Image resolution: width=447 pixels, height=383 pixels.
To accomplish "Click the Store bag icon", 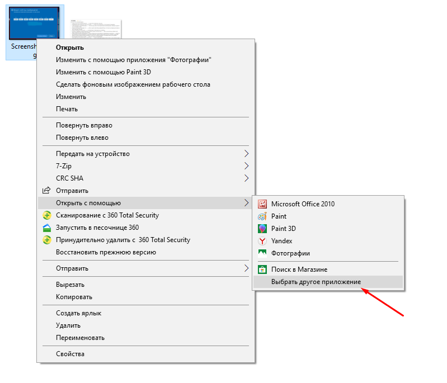I will click(262, 269).
